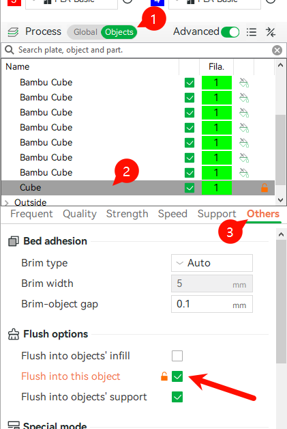Click the filament 1 green swatch for Cube

point(217,188)
